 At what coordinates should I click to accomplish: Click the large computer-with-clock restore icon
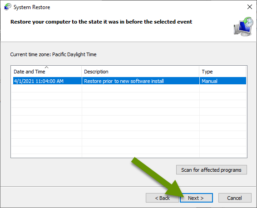(243, 26)
